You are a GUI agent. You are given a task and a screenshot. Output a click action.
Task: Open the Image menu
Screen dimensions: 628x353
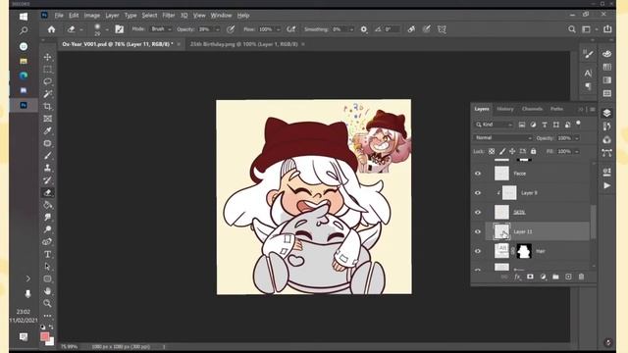(x=91, y=16)
